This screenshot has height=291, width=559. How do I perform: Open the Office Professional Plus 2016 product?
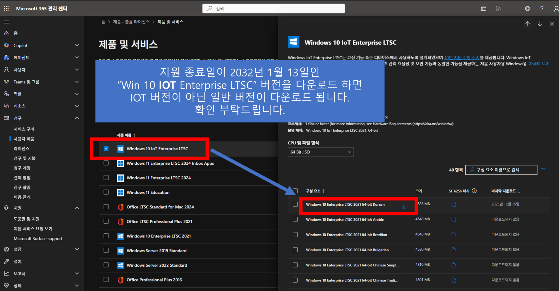pos(154,280)
